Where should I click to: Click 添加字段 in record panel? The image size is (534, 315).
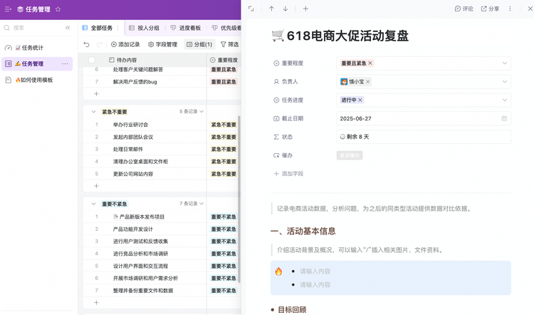click(x=288, y=173)
